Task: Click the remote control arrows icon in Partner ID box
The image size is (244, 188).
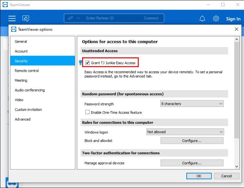Action: pyautogui.click(x=70, y=18)
